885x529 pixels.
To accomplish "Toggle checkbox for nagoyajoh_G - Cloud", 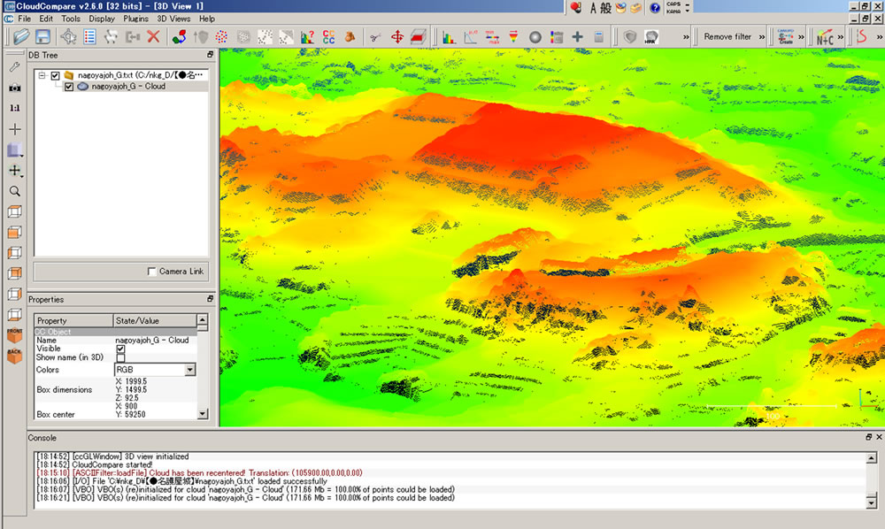I will 69,87.
